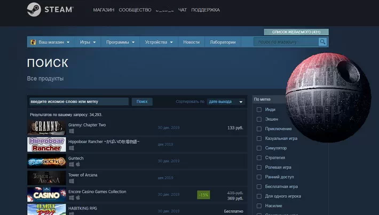Click the store search input field

point(286,42)
